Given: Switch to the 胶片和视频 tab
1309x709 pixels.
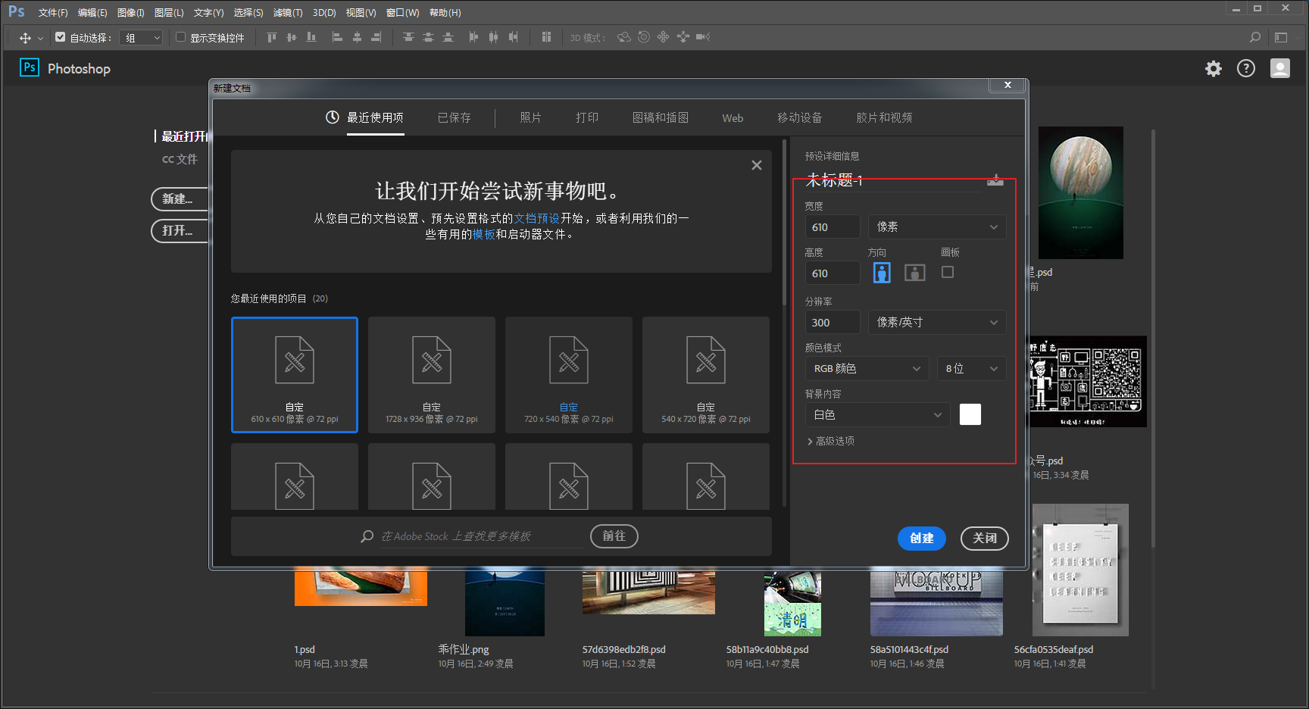Looking at the screenshot, I should (x=884, y=118).
